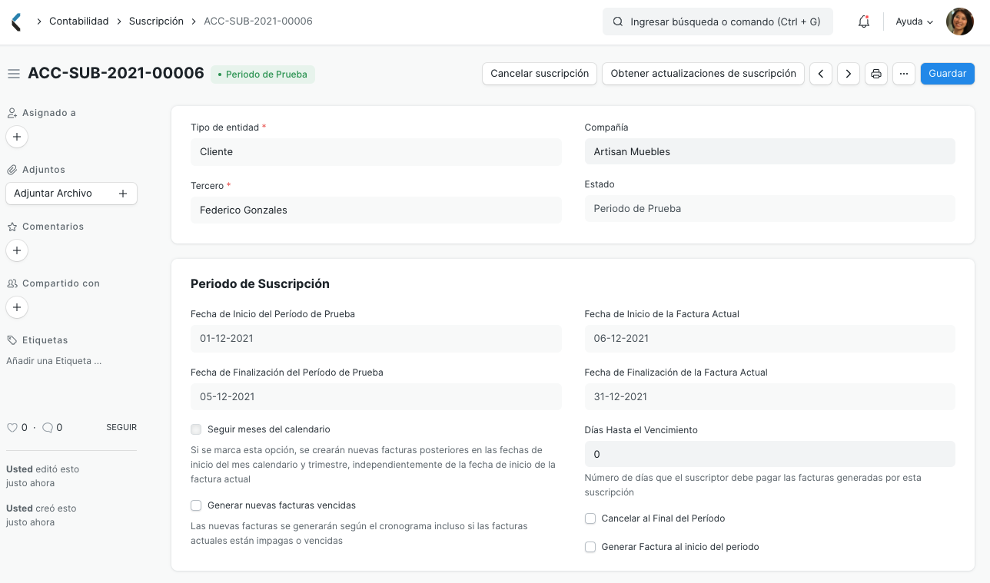Click Periodo de Suscripción section heading

coord(260,283)
